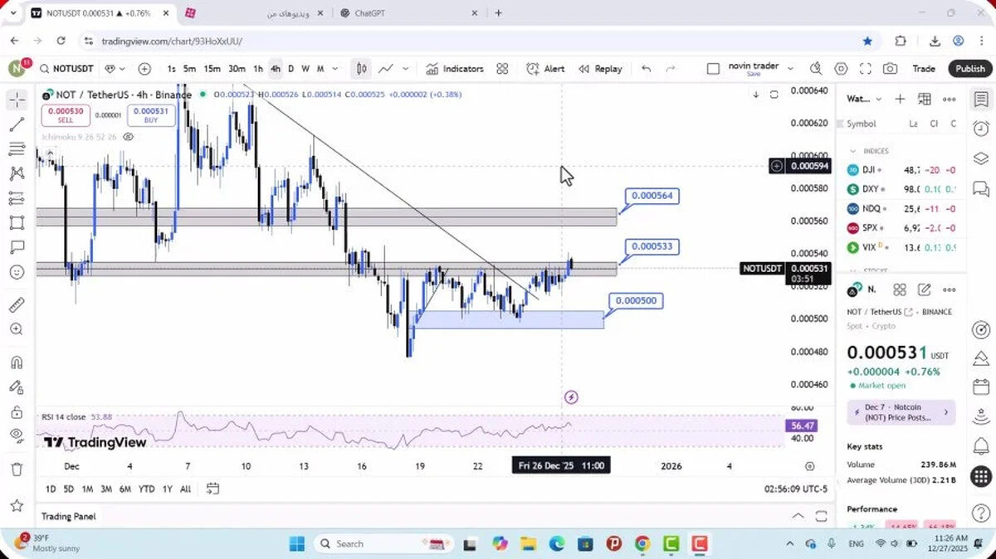Select DXY in the watchlist

(x=902, y=189)
